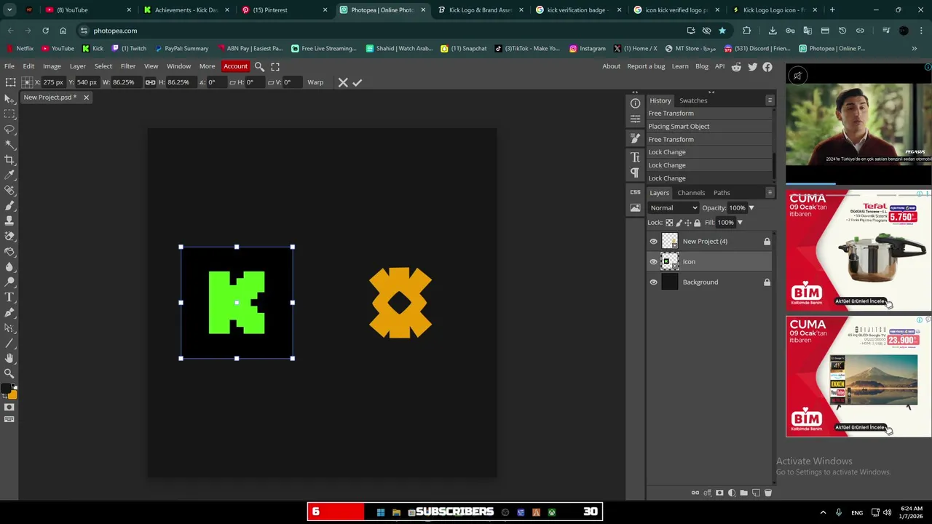This screenshot has height=524, width=932.
Task: Toggle lock transparent pixels
Action: [x=669, y=223]
